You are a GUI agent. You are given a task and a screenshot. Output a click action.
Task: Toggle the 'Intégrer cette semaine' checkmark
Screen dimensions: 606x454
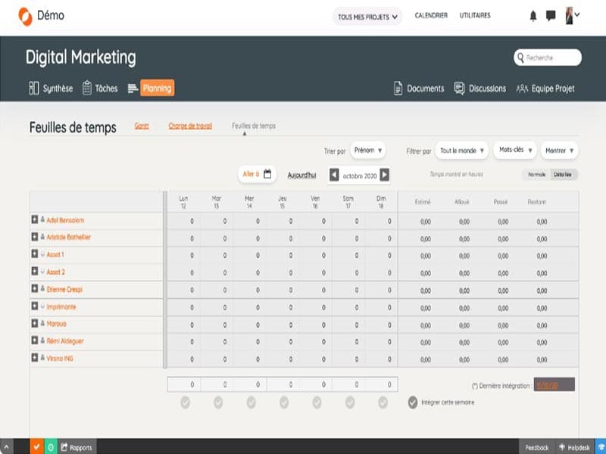pyautogui.click(x=413, y=402)
